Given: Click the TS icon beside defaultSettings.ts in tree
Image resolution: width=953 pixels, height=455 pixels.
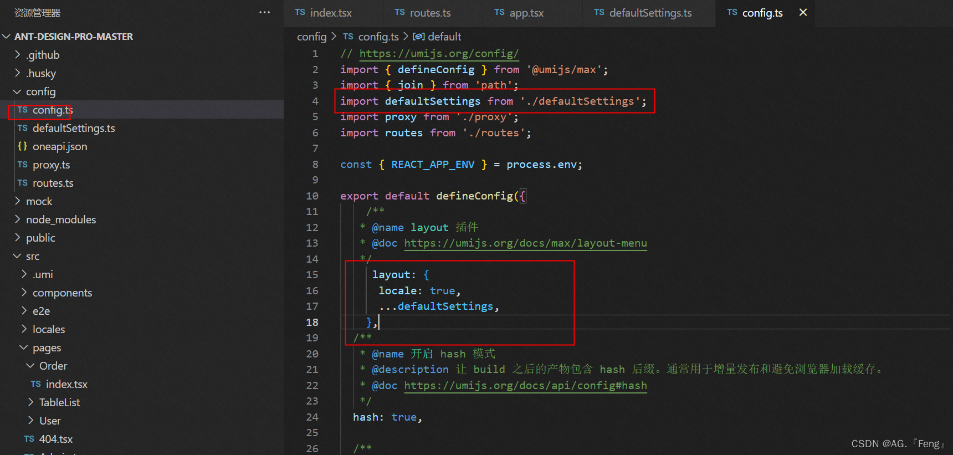Looking at the screenshot, I should [22, 128].
